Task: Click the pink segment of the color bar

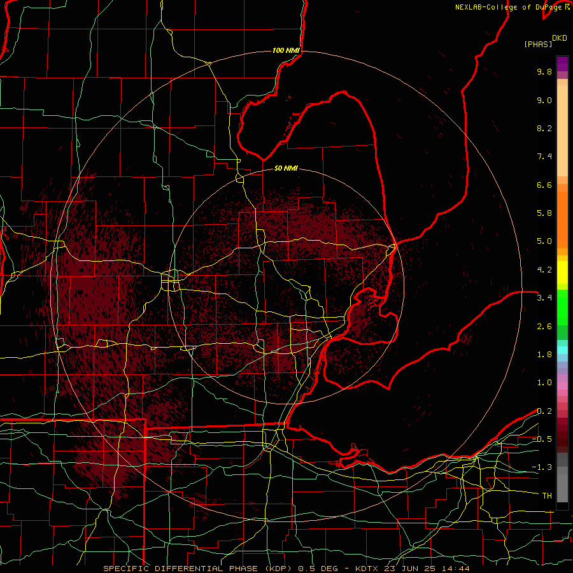Action: 562,386
